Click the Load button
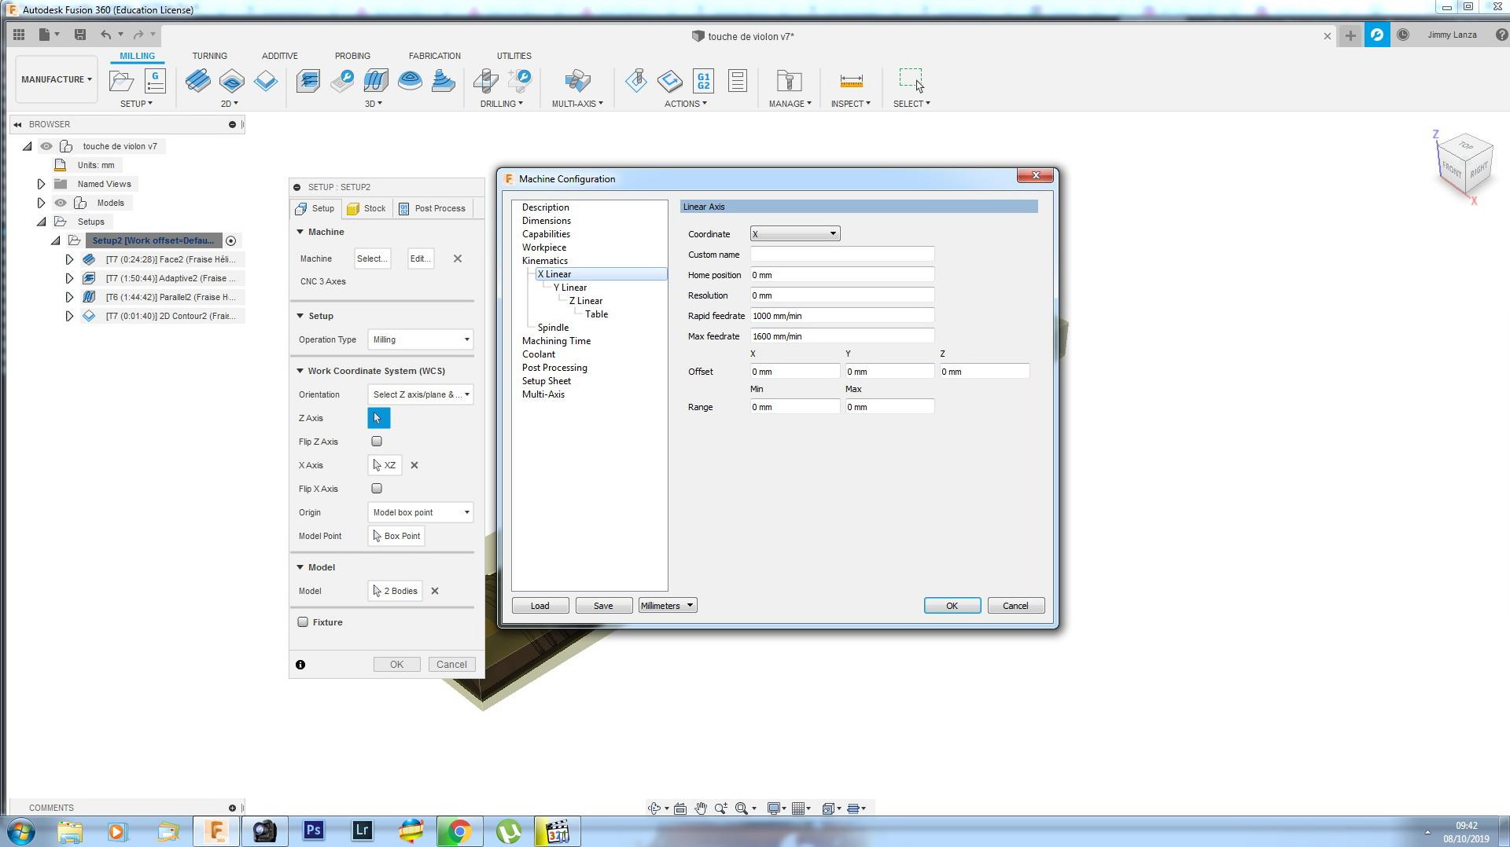The image size is (1510, 847). 540,606
